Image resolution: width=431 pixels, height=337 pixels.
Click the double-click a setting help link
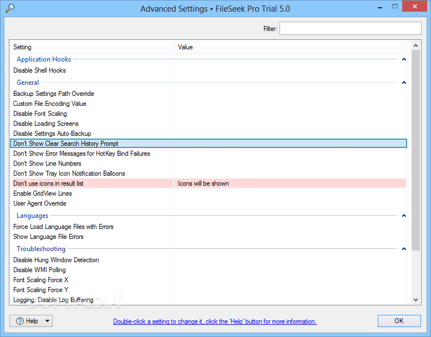[x=215, y=321]
